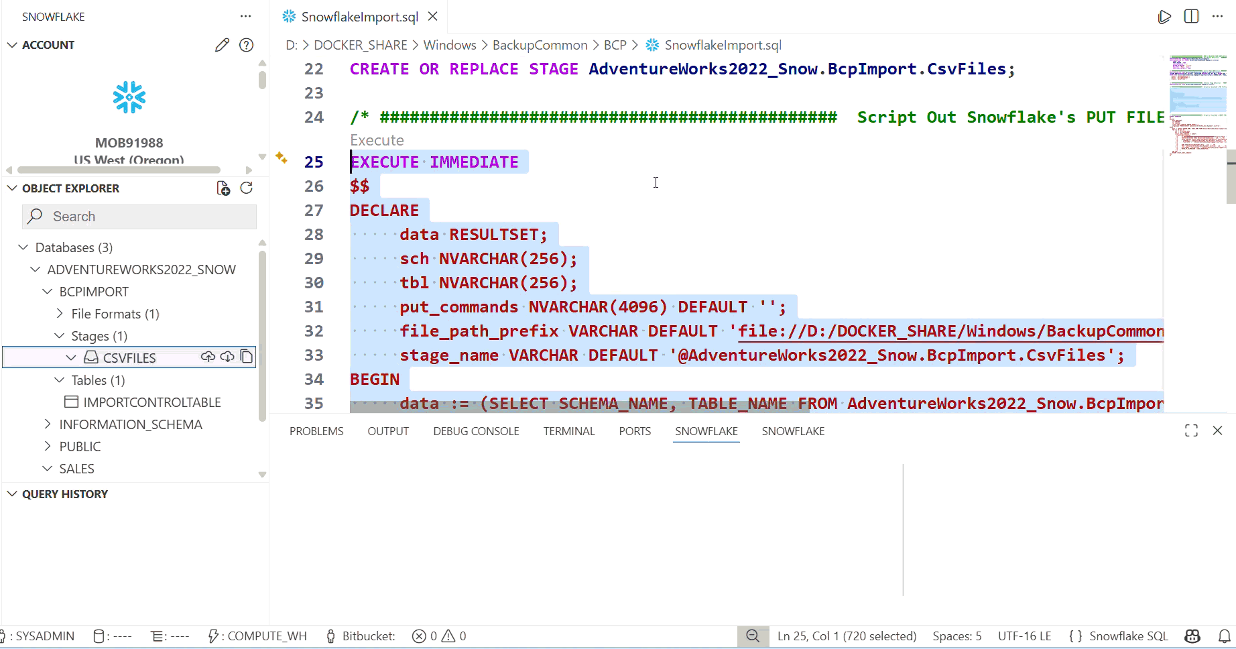Click the Snowflake logo in the Account panel
1236x649 pixels.
(x=129, y=98)
